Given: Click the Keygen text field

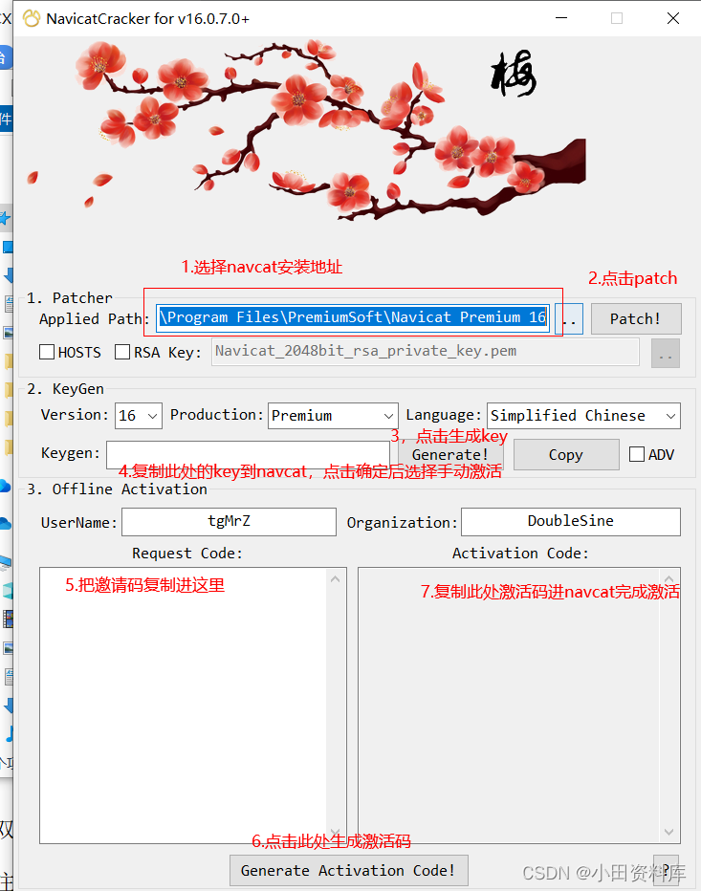Looking at the screenshot, I should click(248, 455).
